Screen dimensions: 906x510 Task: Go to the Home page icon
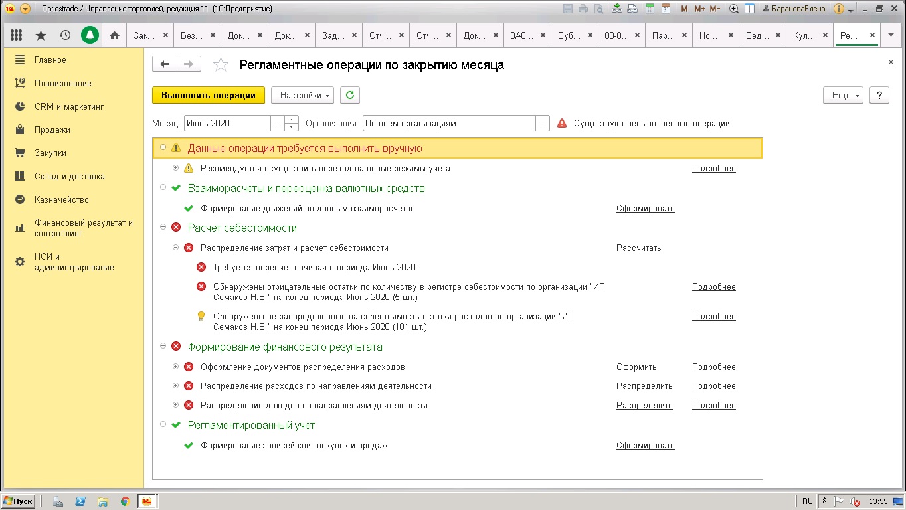click(x=114, y=35)
